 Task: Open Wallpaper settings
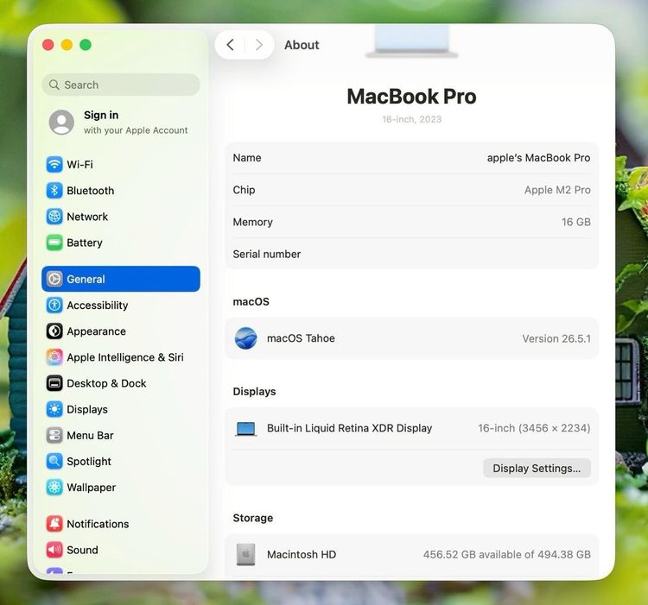[121, 487]
